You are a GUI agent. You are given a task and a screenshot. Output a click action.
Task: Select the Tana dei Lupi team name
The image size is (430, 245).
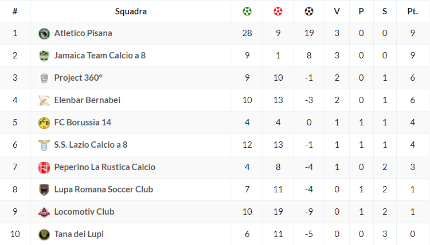point(79,234)
